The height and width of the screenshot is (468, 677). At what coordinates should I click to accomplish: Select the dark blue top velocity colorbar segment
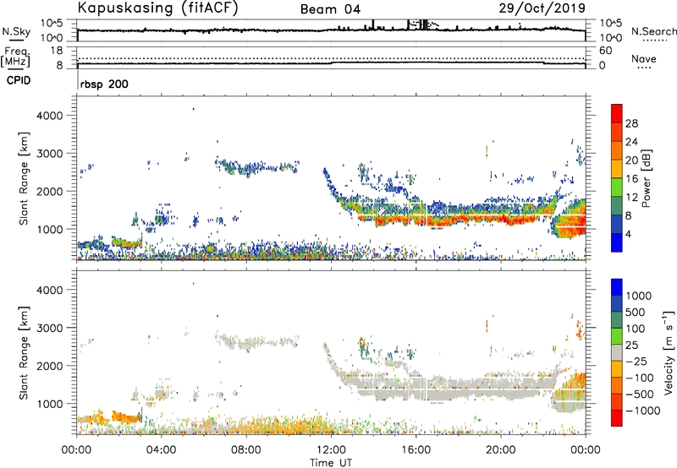(x=617, y=287)
